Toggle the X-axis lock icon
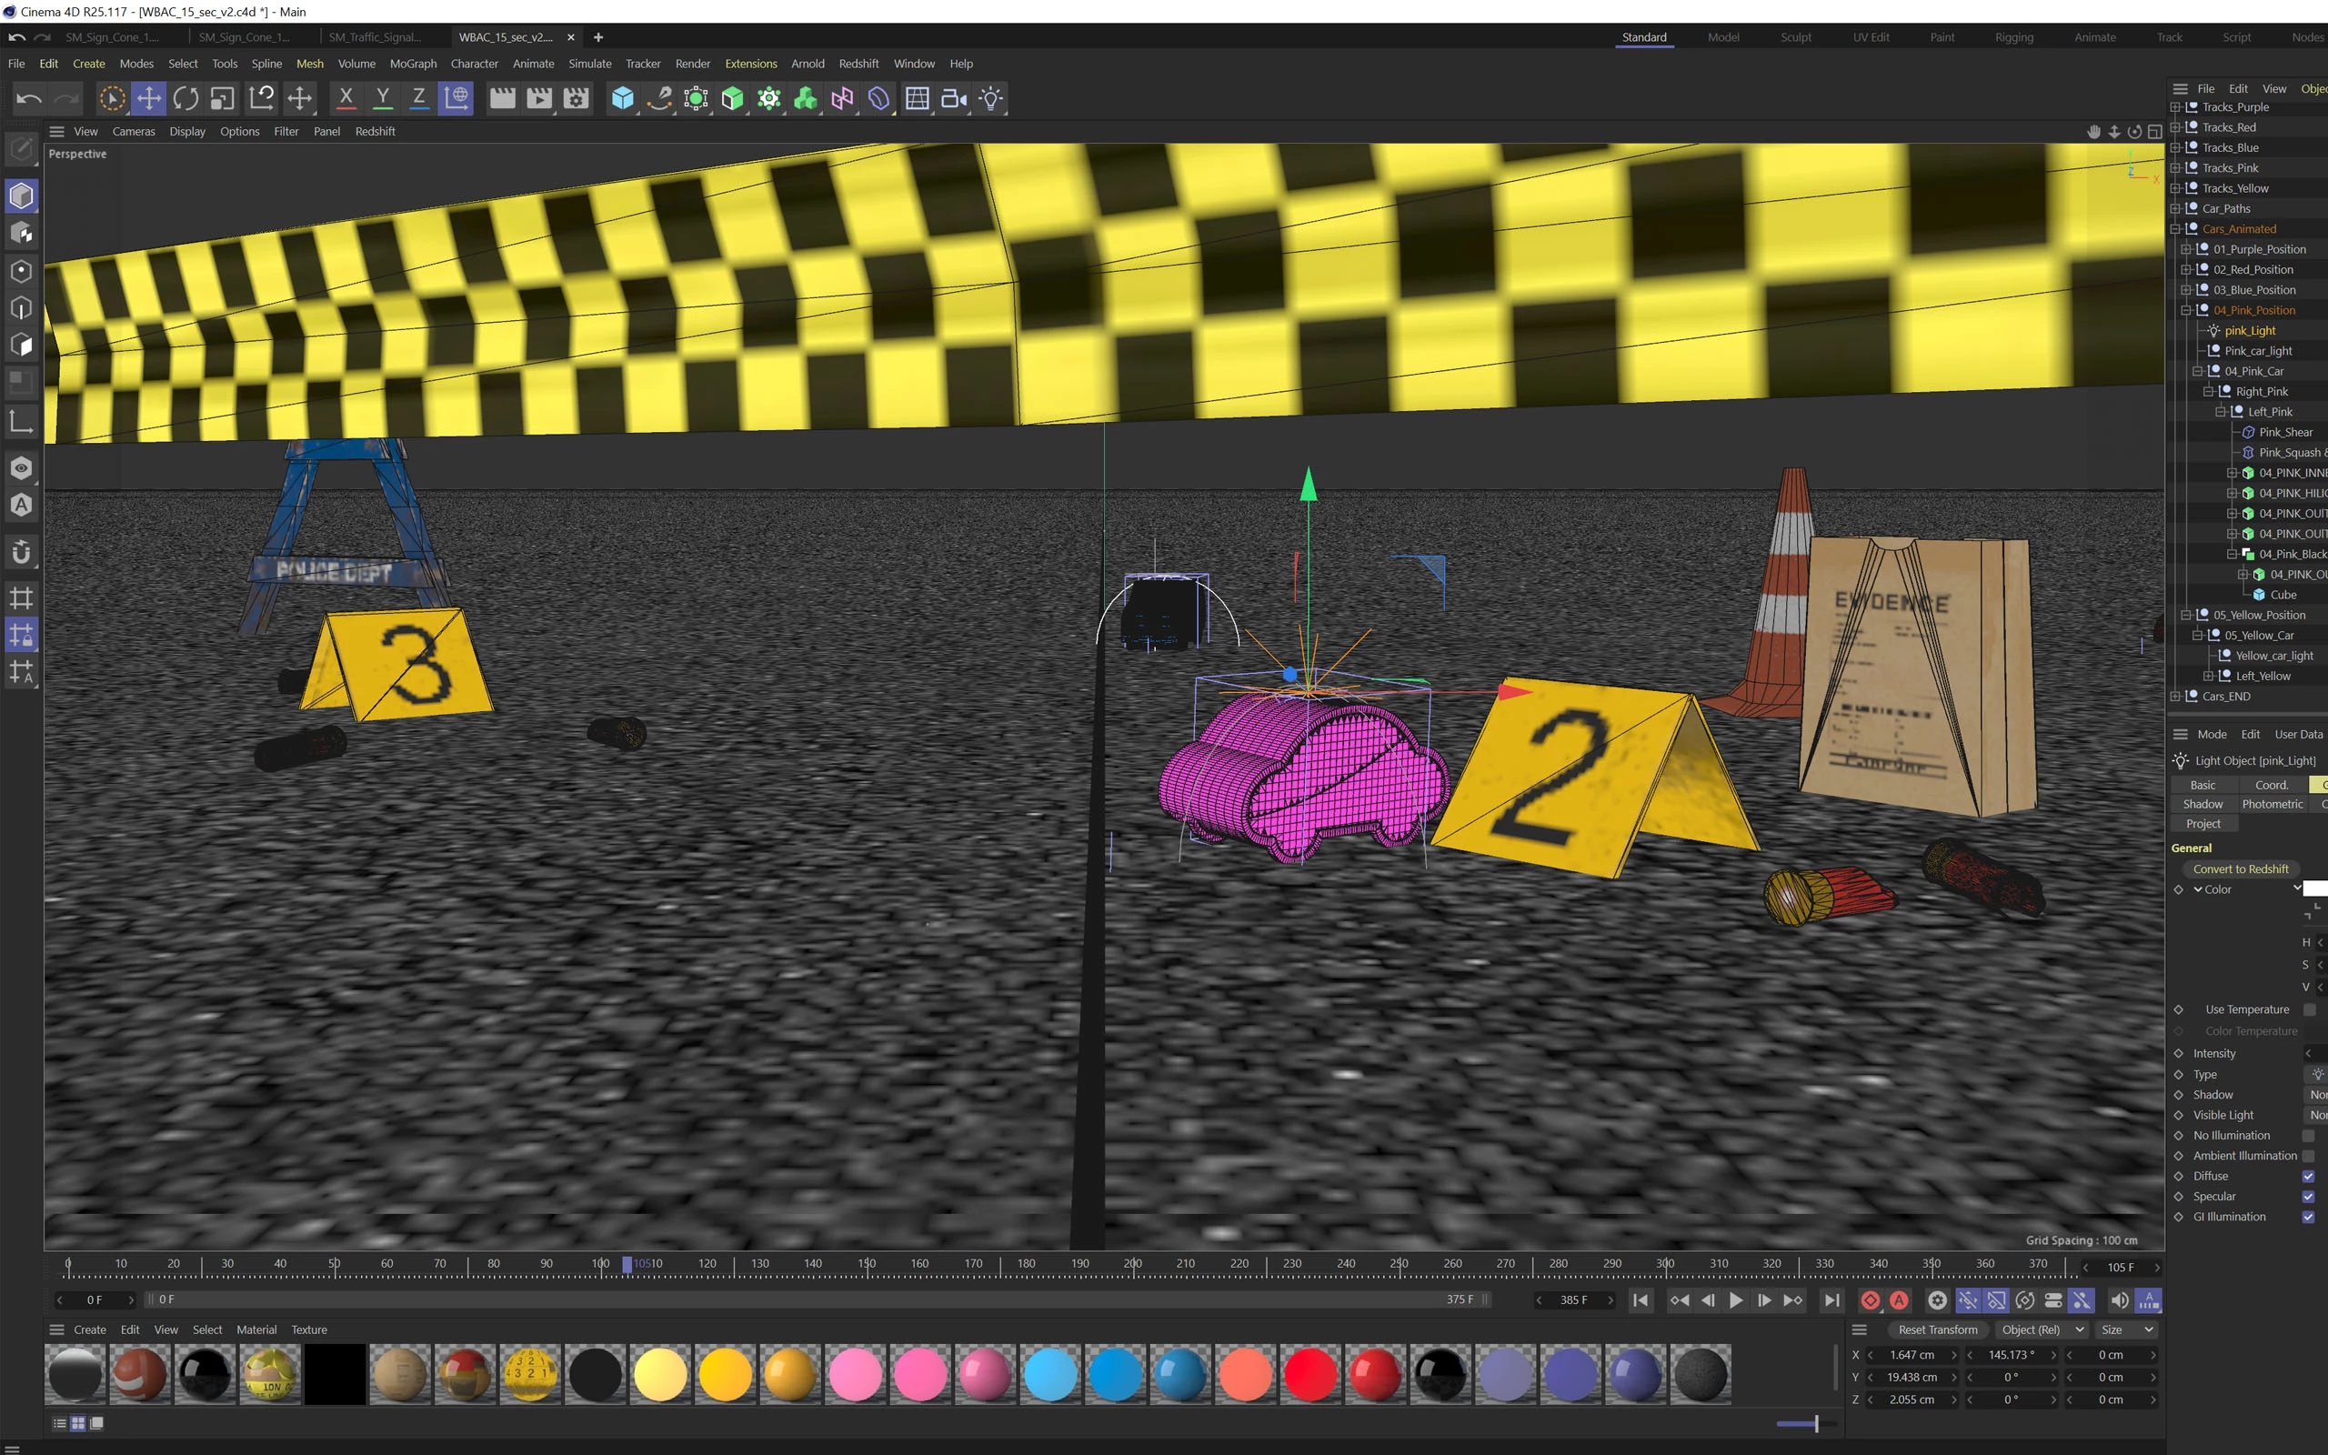This screenshot has width=2328, height=1455. 346,98
